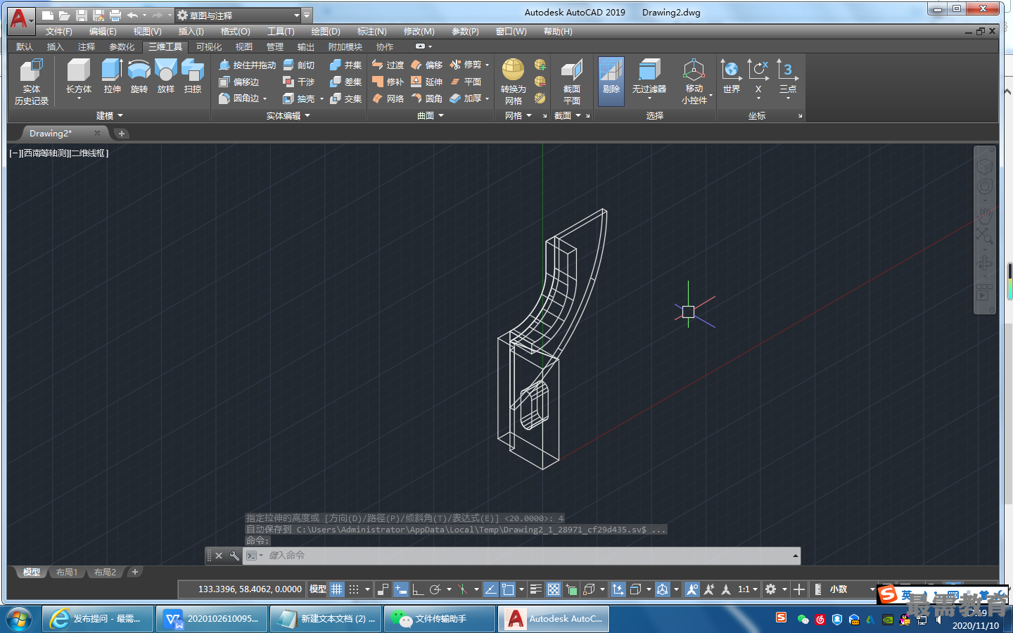Click the 二维线框 visual style label

point(88,153)
